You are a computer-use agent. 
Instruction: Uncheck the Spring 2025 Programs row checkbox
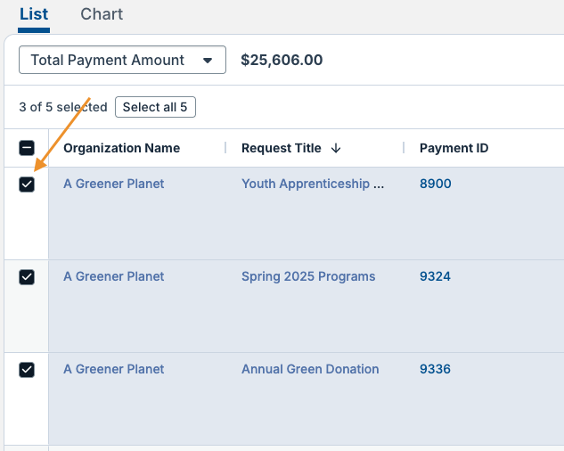point(27,277)
